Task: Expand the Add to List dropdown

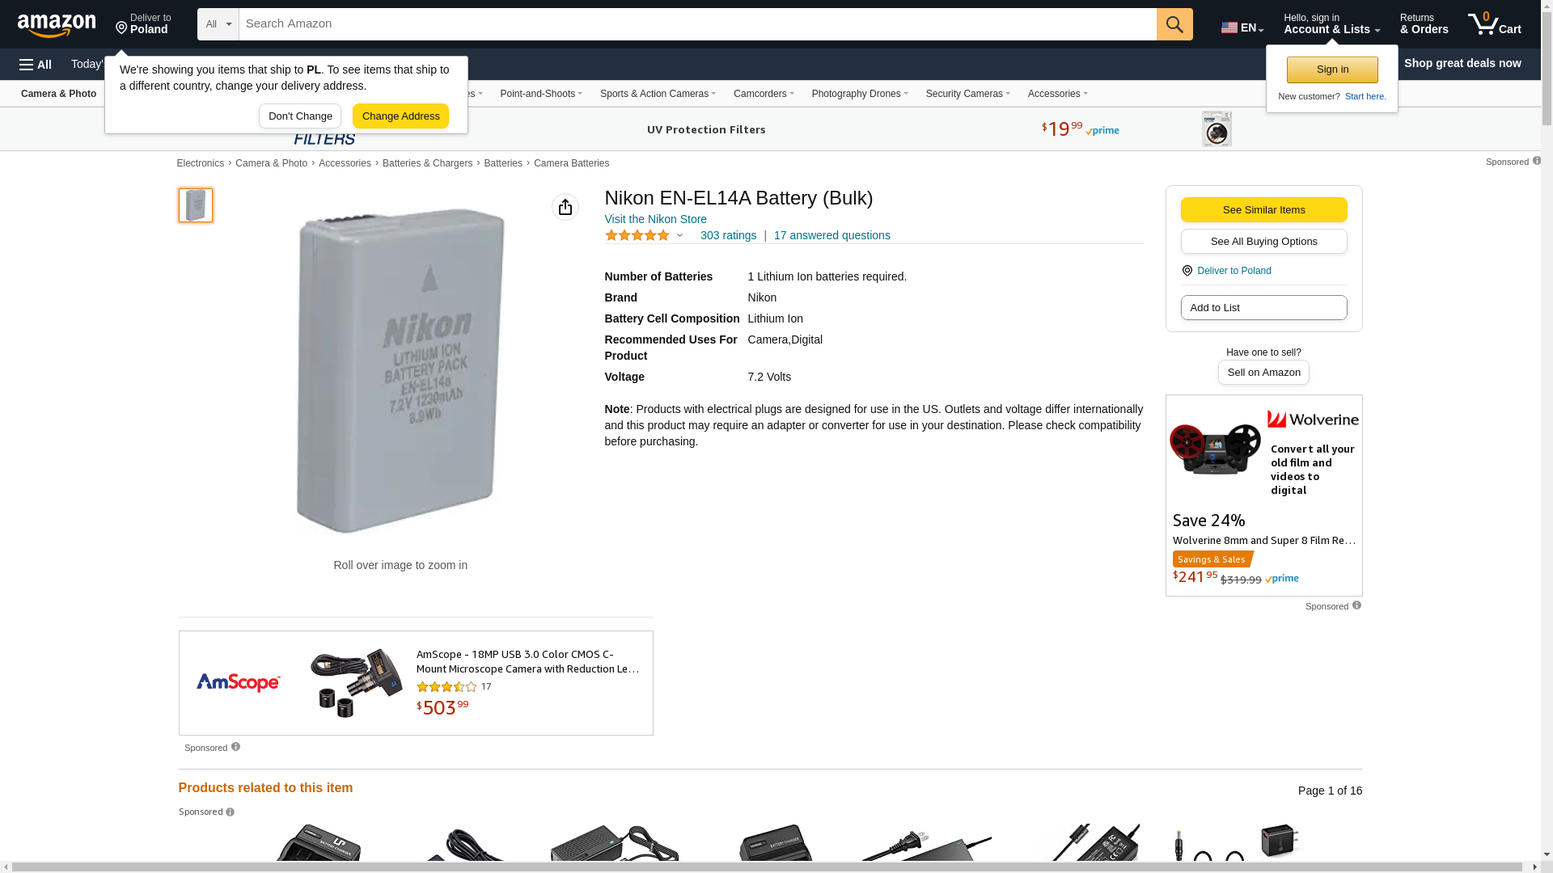Action: click(1263, 308)
